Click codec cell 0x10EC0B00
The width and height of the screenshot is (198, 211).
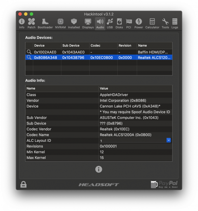tap(102, 58)
